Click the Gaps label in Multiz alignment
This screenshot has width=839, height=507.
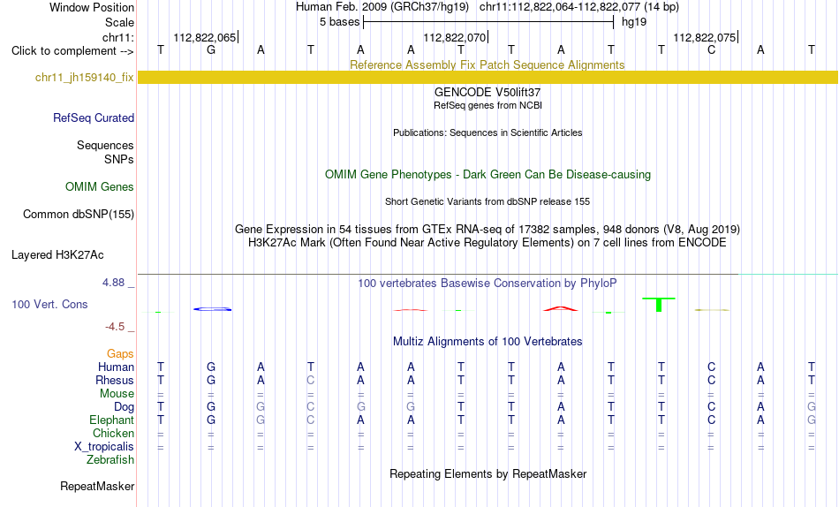(120, 353)
